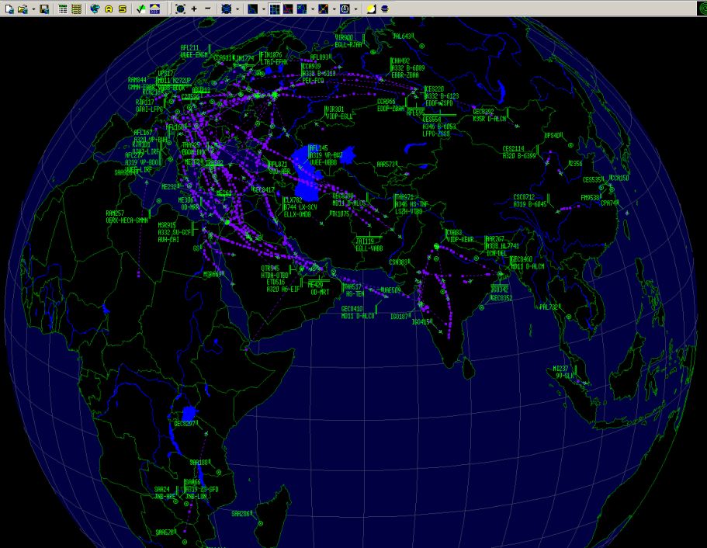Open the green table list icon
The image size is (707, 548).
(x=76, y=9)
